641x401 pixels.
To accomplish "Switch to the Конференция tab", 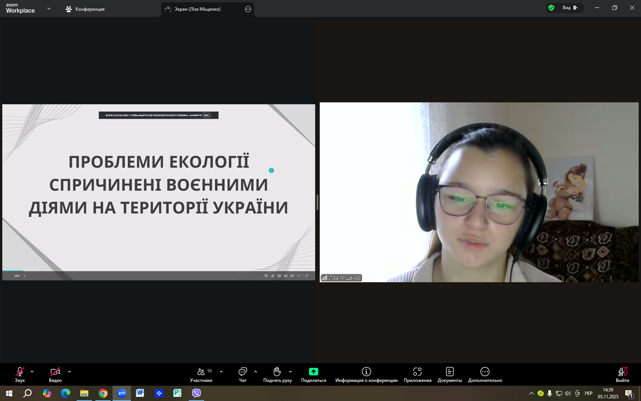I will 85,9.
